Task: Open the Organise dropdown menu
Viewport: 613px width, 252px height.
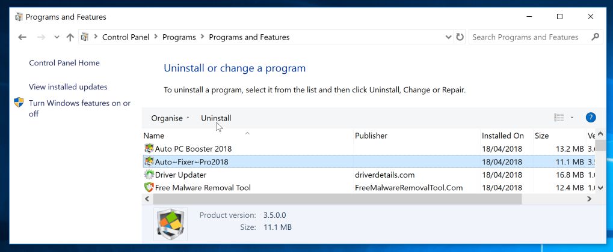Action: 170,118
